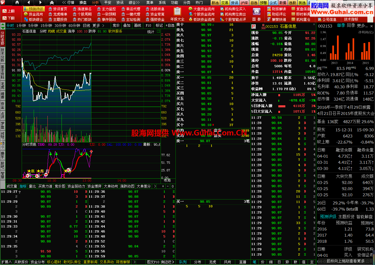Viewport: 375px width, 265px height.
Task: Click the 预警 top button
Action: pyautogui.click(x=263, y=3)
